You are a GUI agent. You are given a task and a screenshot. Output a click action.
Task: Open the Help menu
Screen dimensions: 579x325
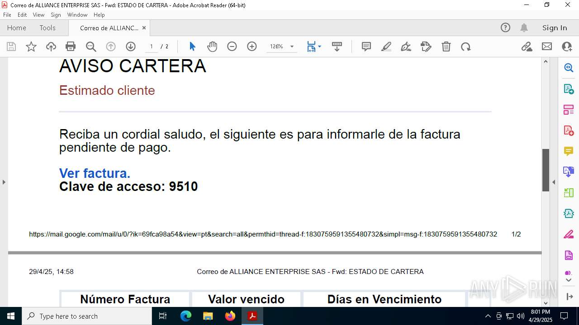(99, 15)
